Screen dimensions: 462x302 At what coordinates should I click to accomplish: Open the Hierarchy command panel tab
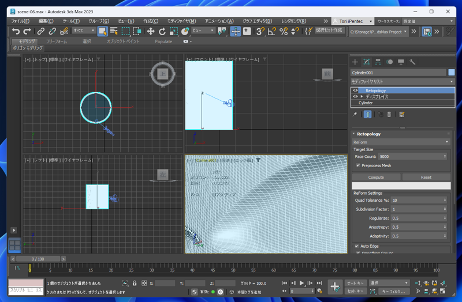point(378,62)
